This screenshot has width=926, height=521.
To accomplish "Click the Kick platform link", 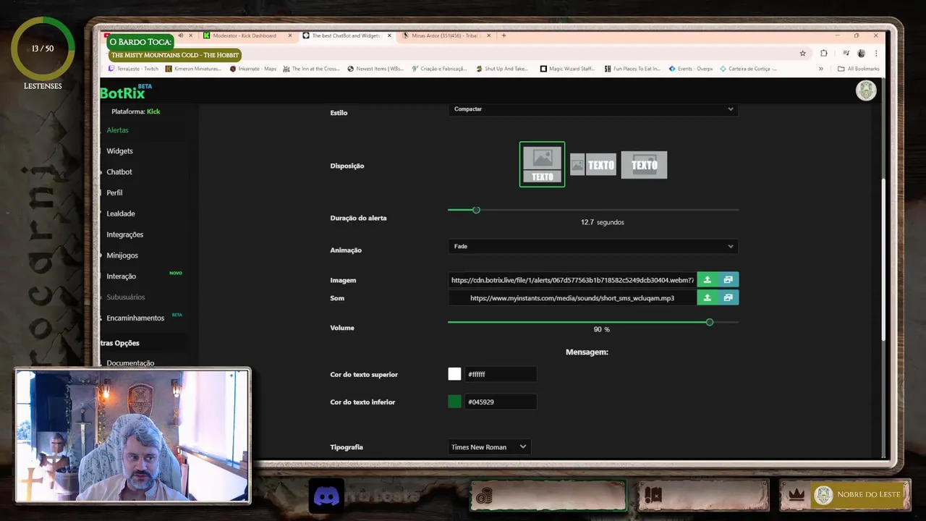I will click(153, 111).
